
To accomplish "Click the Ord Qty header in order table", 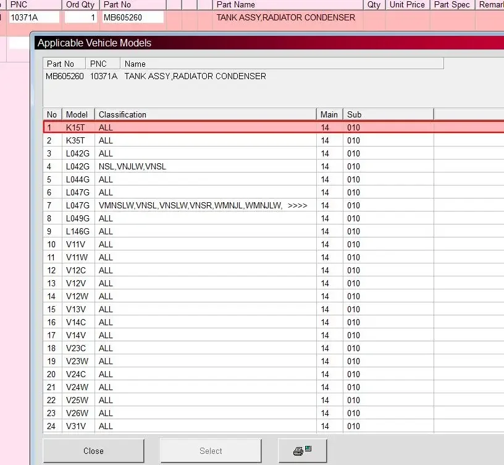I will 80,4.
